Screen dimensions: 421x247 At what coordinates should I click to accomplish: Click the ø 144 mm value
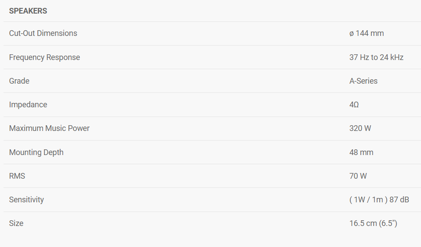[x=367, y=33]
